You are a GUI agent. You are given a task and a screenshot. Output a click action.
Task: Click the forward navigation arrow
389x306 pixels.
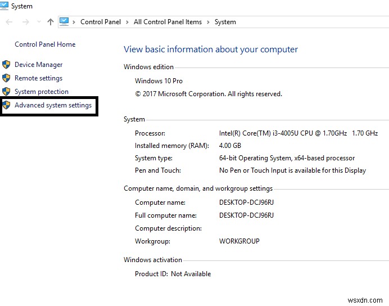[x=25, y=22]
